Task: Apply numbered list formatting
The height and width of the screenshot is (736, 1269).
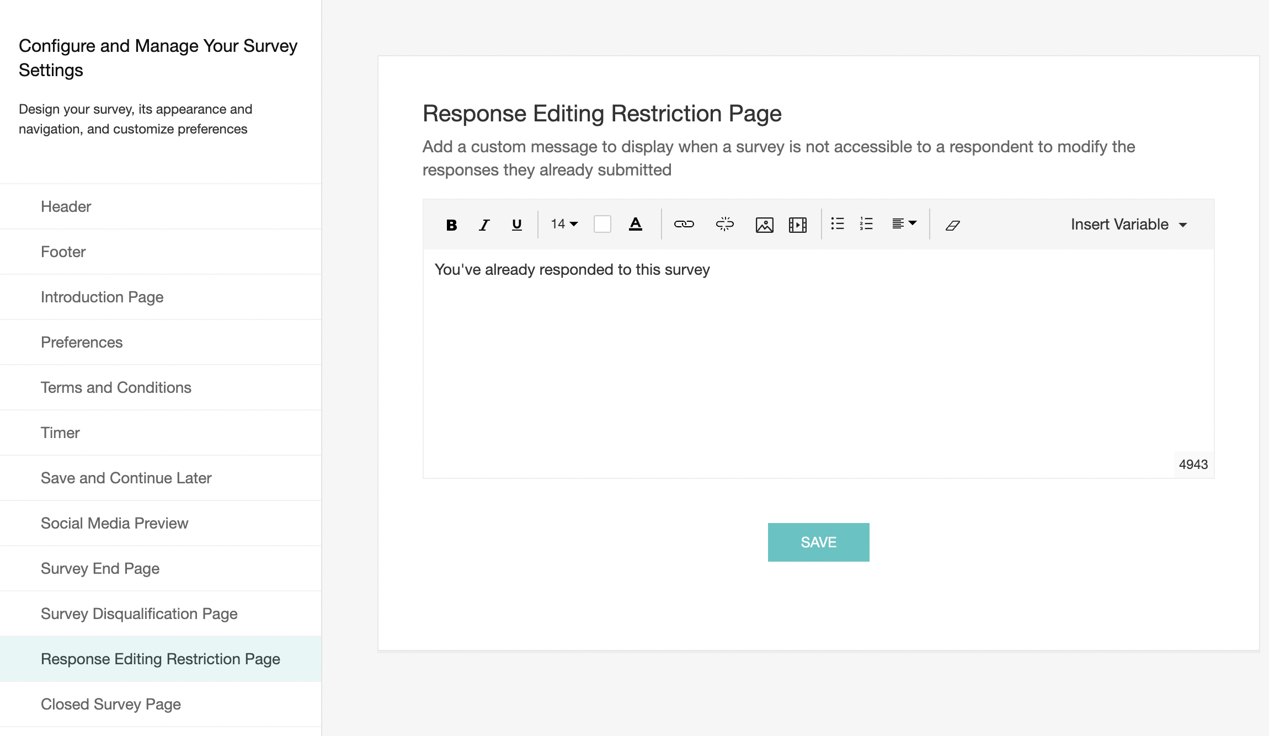Action: coord(866,223)
